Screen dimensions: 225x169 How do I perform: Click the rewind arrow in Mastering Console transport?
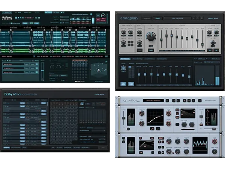21,18
